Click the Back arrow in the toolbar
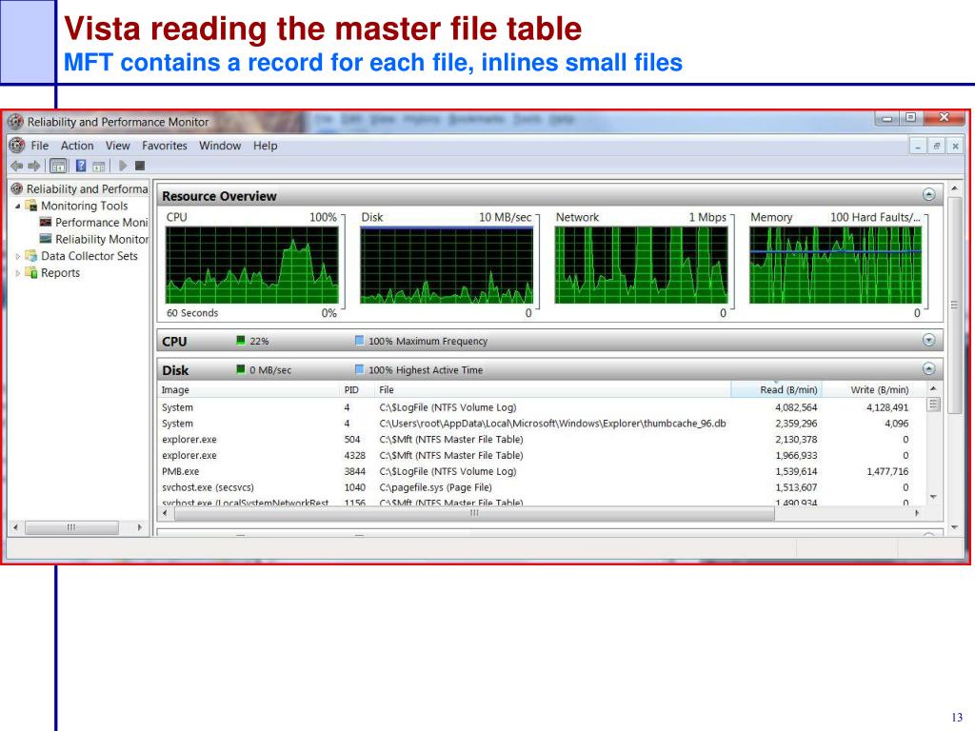Viewport: 975px width, 731px height. click(17, 166)
